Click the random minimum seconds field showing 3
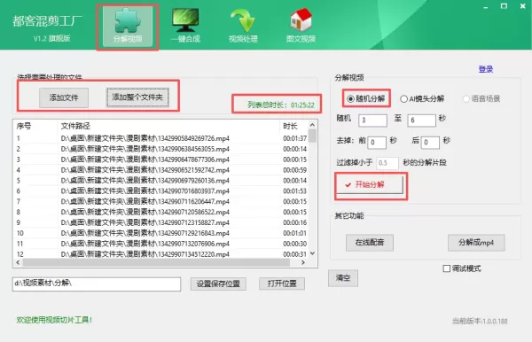This screenshot has height=342, width=532. click(x=373, y=120)
